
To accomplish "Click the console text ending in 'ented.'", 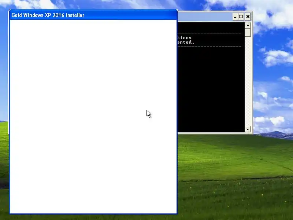I will click(186, 42).
